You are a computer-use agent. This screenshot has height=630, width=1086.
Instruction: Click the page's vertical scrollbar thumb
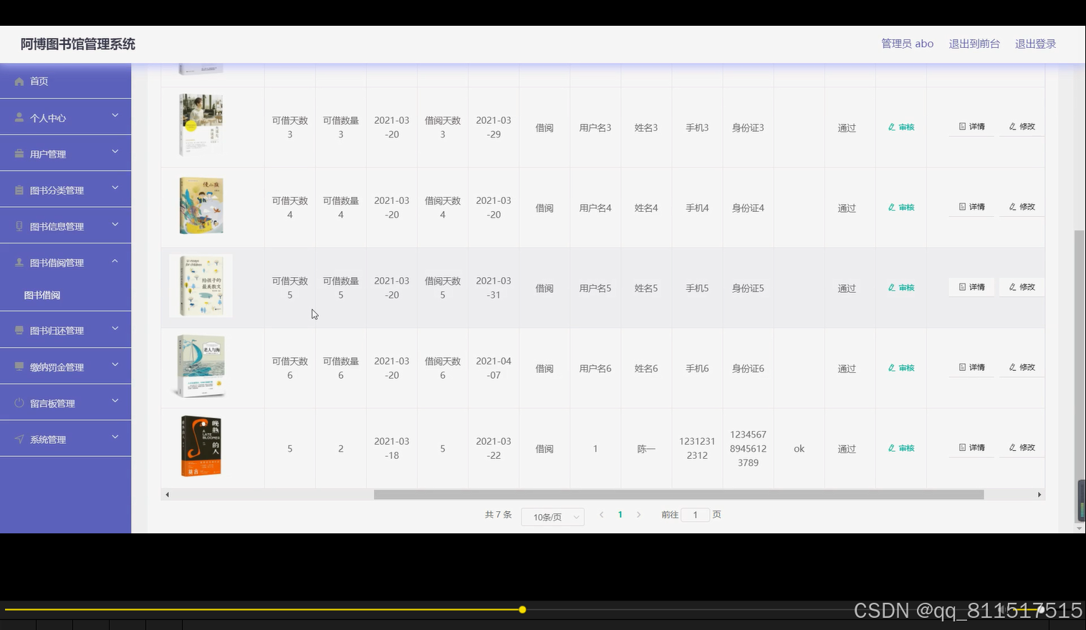click(1080, 376)
